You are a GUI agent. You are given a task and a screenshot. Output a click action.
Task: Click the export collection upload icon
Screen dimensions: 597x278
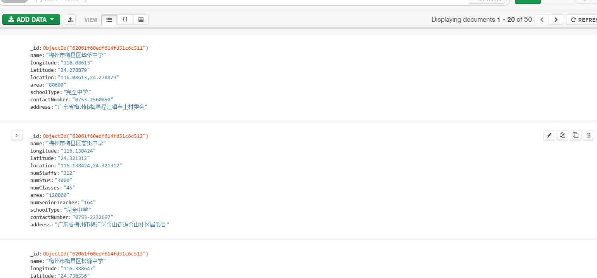coord(70,20)
